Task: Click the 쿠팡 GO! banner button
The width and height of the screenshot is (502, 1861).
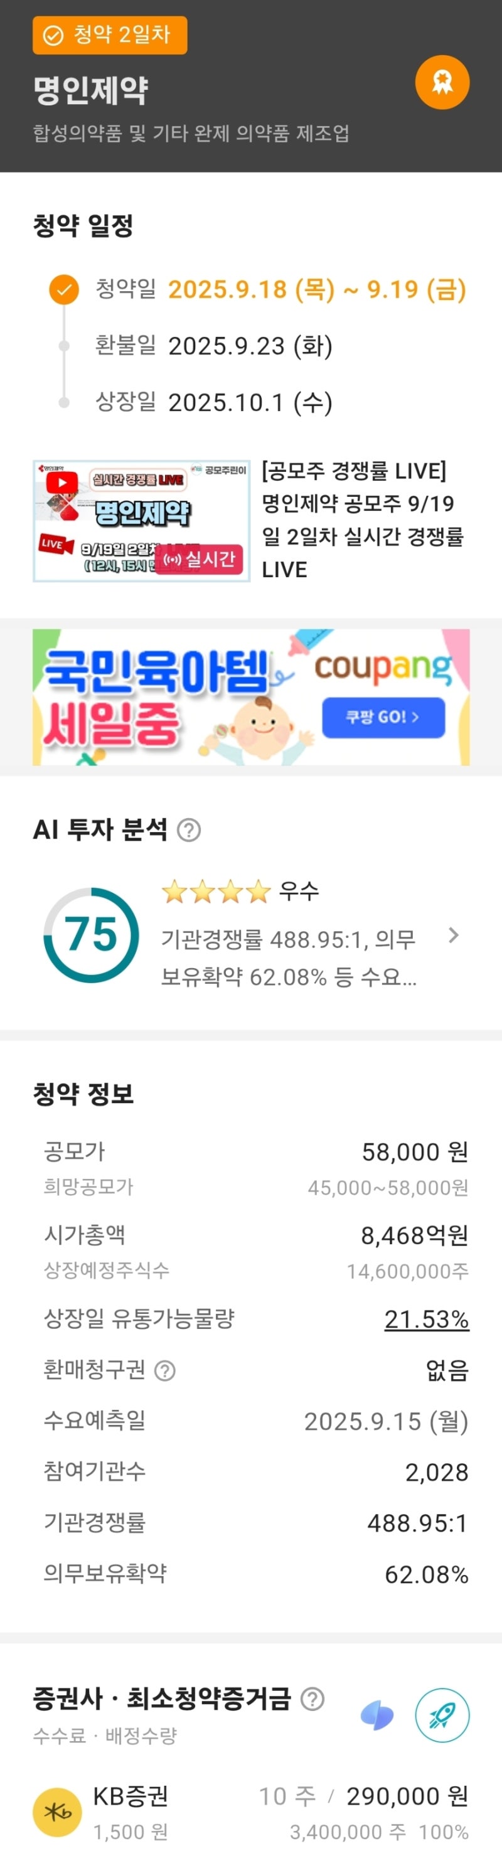Action: (383, 717)
